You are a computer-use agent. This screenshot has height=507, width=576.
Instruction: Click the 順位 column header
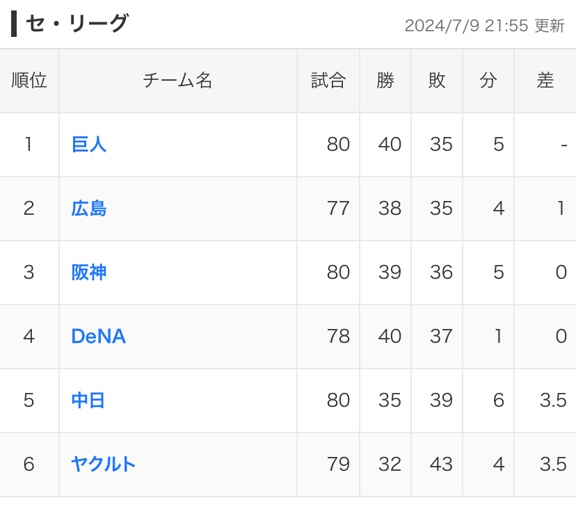29,81
